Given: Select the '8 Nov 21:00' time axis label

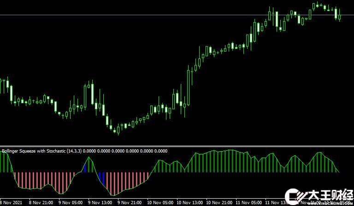Looking at the screenshot, I should [41, 203].
